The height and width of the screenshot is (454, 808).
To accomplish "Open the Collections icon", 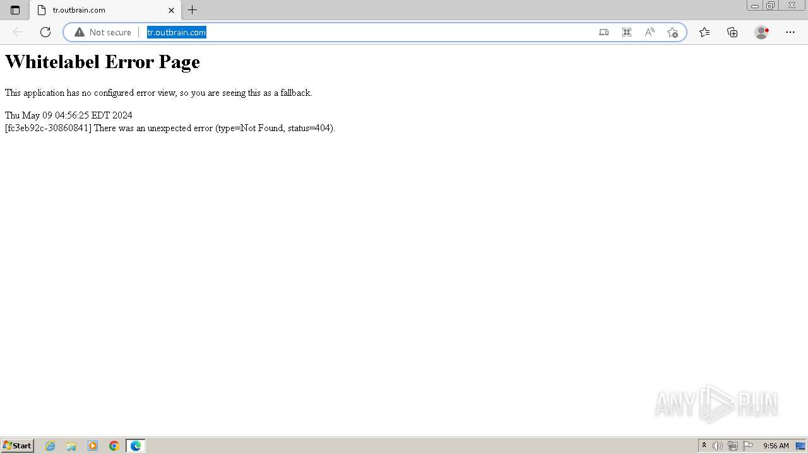I will point(732,32).
